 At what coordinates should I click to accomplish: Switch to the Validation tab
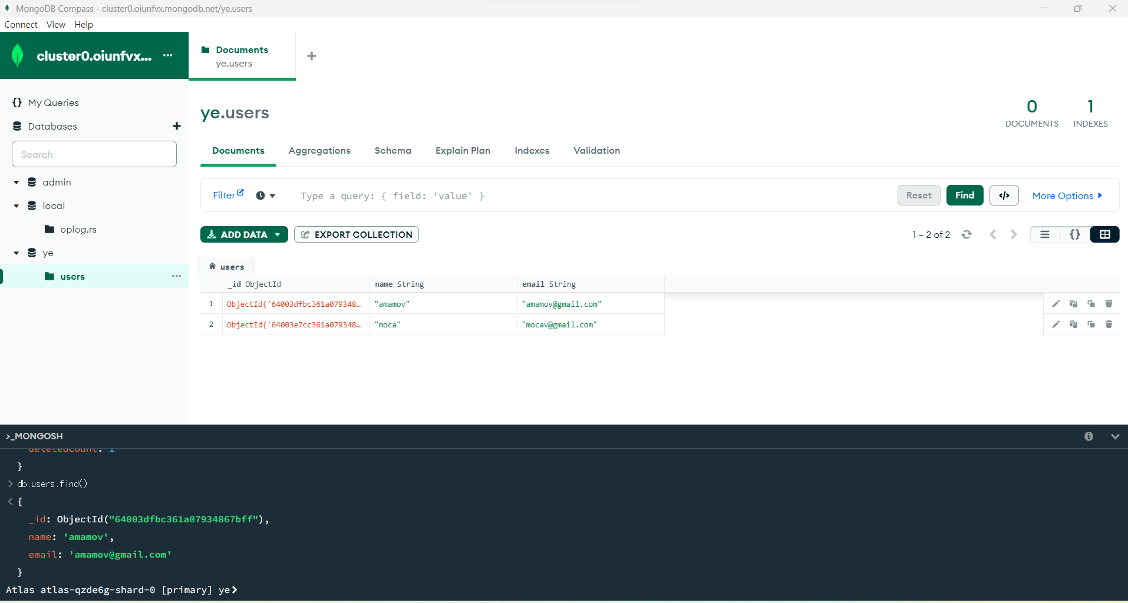click(x=596, y=151)
